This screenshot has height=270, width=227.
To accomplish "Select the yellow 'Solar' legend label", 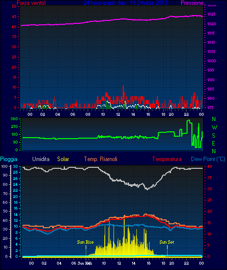I will (63, 159).
